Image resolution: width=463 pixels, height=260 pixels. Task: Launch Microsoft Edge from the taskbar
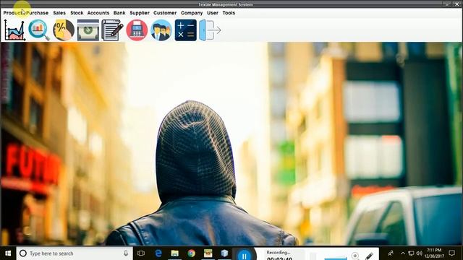158,253
